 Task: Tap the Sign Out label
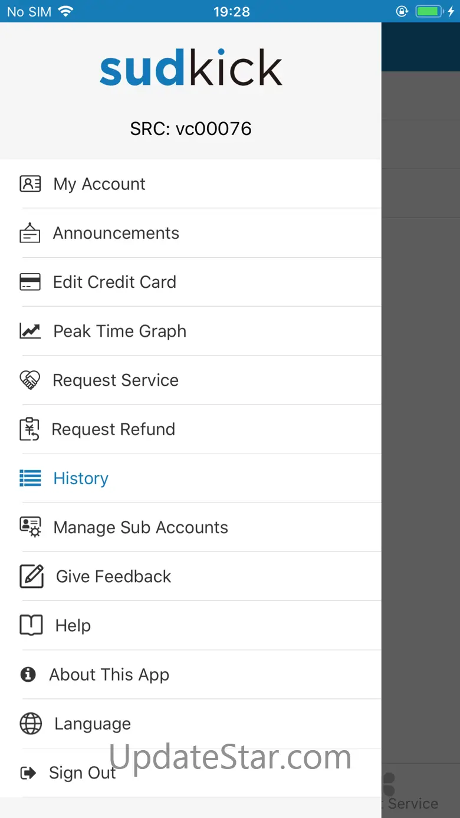tap(82, 773)
